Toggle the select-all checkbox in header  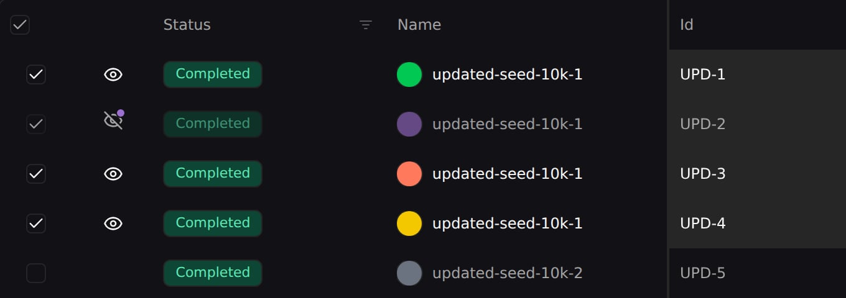pos(20,25)
